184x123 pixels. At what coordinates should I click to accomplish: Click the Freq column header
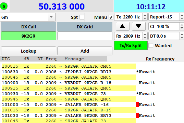tap(51, 59)
